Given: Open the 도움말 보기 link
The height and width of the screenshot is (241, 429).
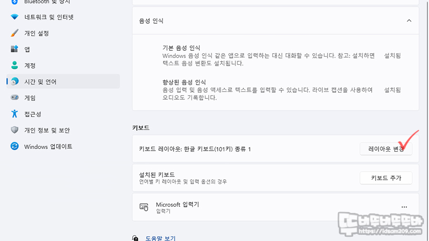Looking at the screenshot, I should [x=160, y=238].
